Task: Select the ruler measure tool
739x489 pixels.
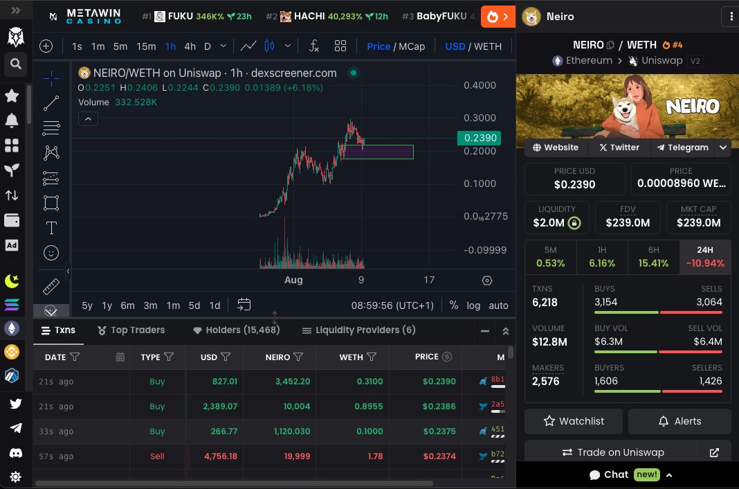Action: pyautogui.click(x=51, y=286)
